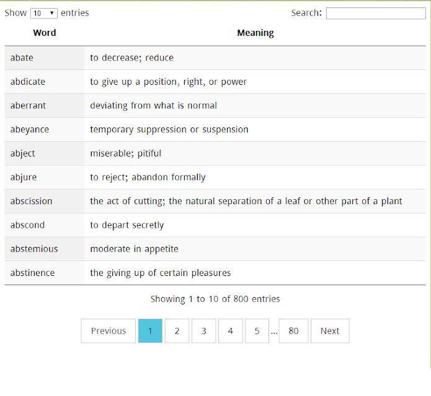
Task: Sort by the Word column header
Action: click(x=45, y=33)
